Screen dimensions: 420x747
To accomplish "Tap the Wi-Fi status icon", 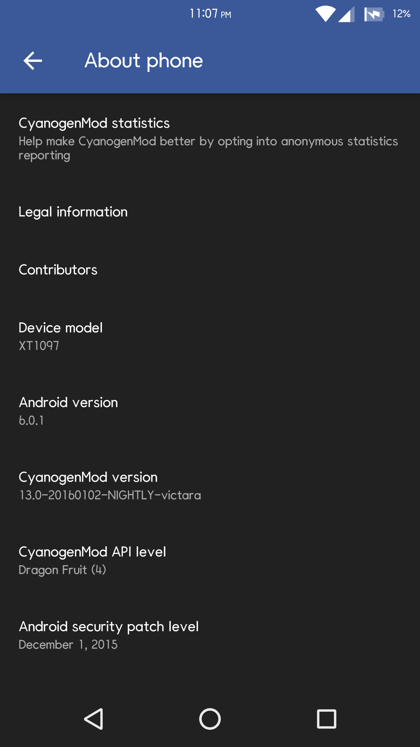I will [325, 13].
